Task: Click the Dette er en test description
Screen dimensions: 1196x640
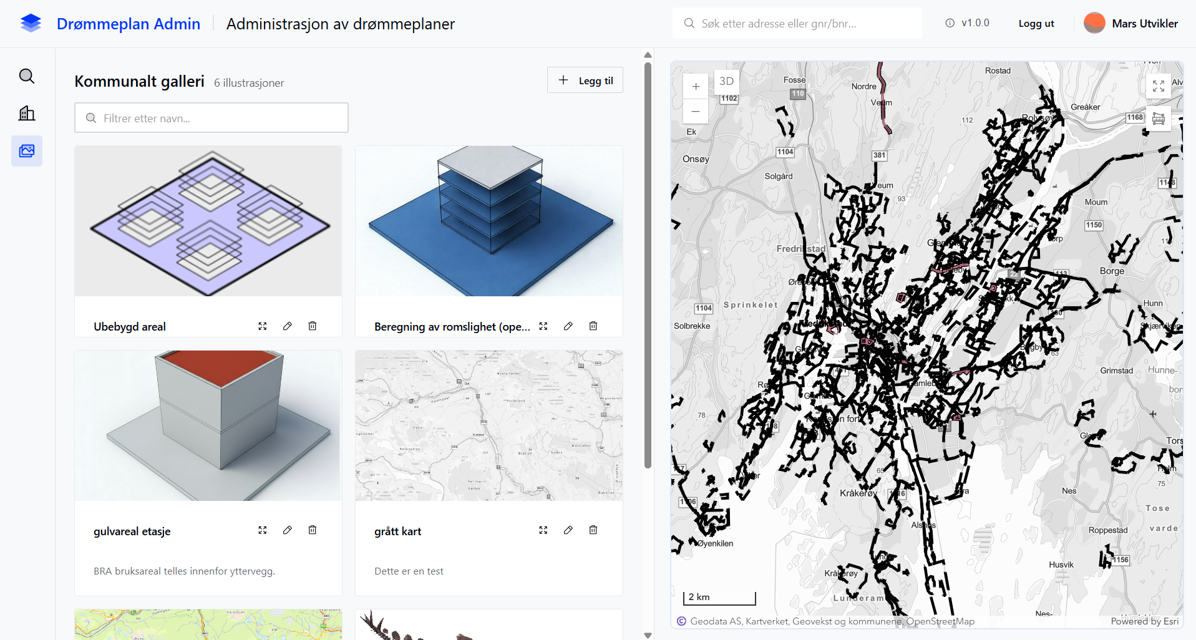Action: 409,571
